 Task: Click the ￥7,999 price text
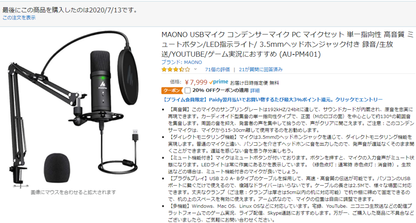(x=196, y=82)
